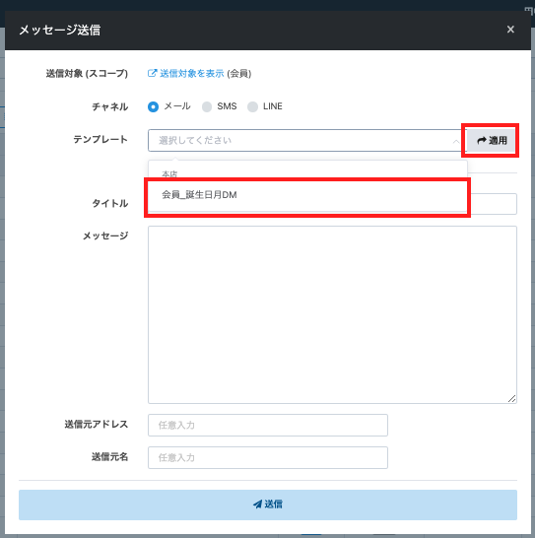Select the メール channel radio button

[x=153, y=106]
